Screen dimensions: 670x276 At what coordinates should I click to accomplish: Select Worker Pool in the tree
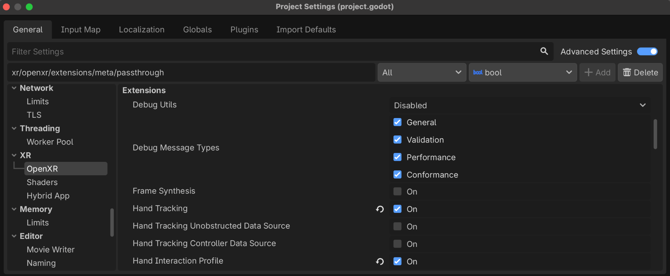(x=50, y=142)
